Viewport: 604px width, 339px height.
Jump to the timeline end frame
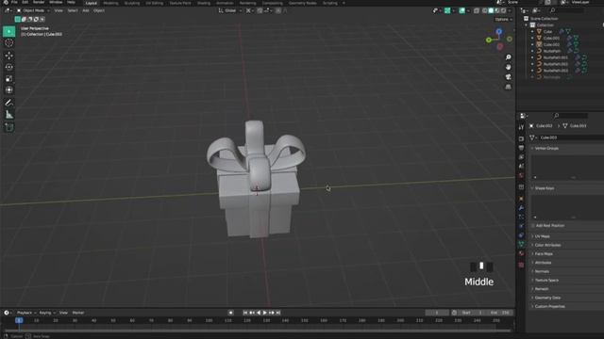click(278, 313)
